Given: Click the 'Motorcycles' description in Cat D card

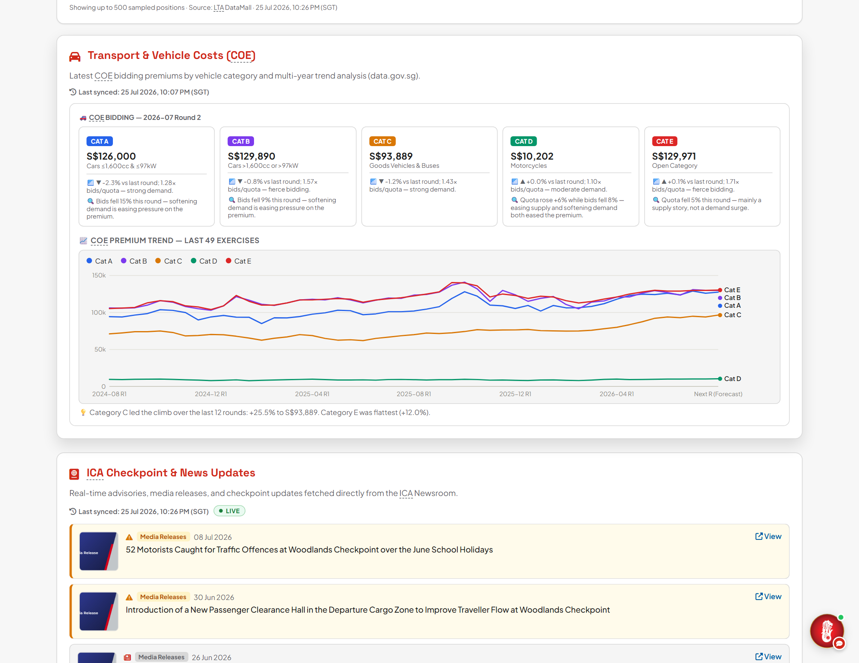Looking at the screenshot, I should pos(528,166).
